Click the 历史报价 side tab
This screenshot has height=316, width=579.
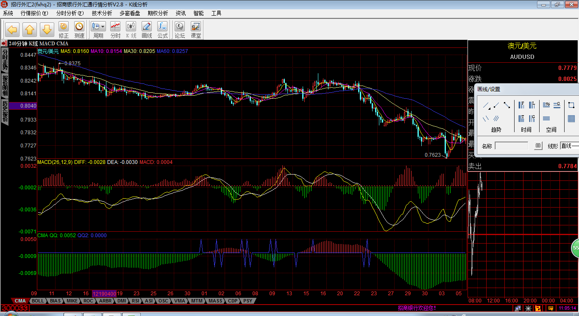5,111
